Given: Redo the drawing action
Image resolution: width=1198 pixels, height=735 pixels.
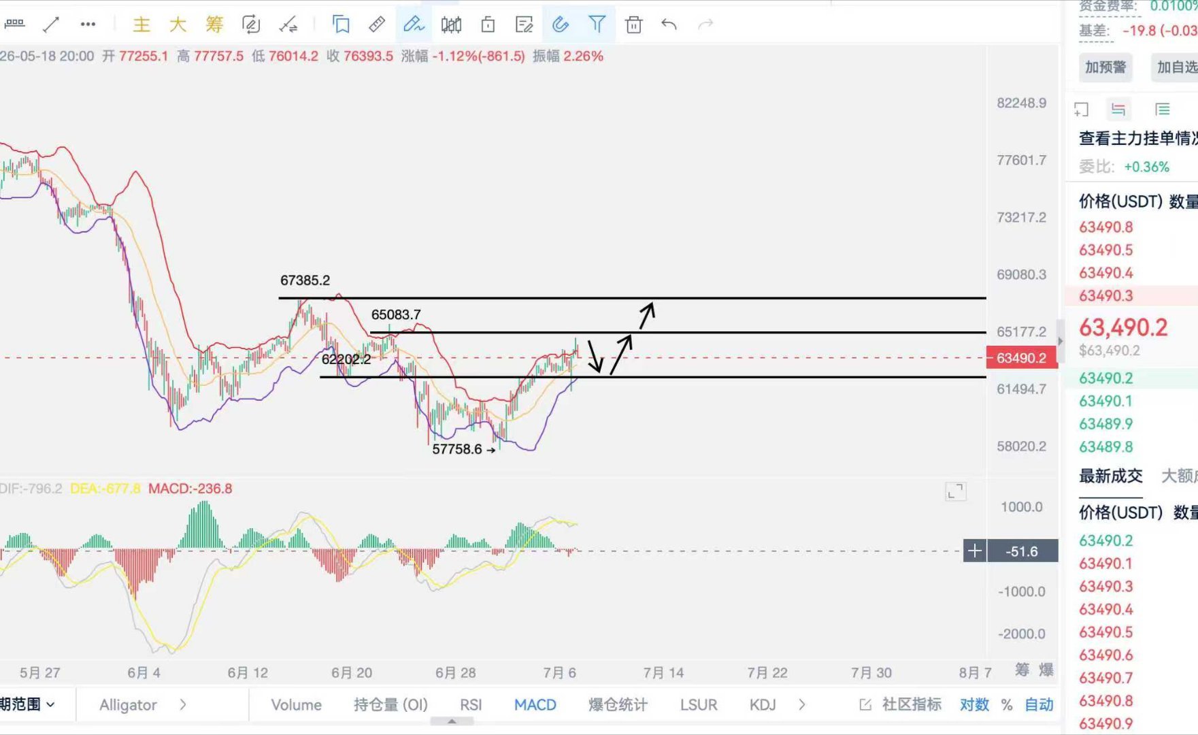Looking at the screenshot, I should [706, 24].
